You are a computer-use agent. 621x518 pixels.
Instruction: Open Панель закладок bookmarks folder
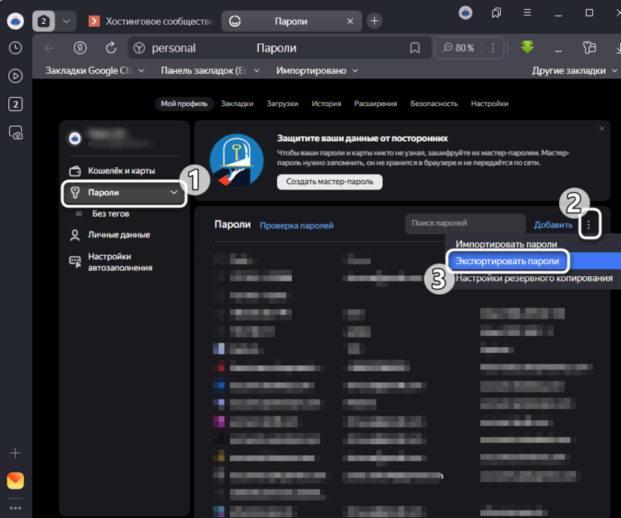[210, 70]
